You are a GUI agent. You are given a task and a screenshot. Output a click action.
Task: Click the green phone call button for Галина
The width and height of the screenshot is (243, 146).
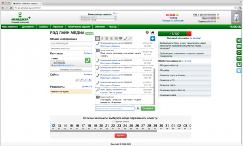click(x=87, y=60)
